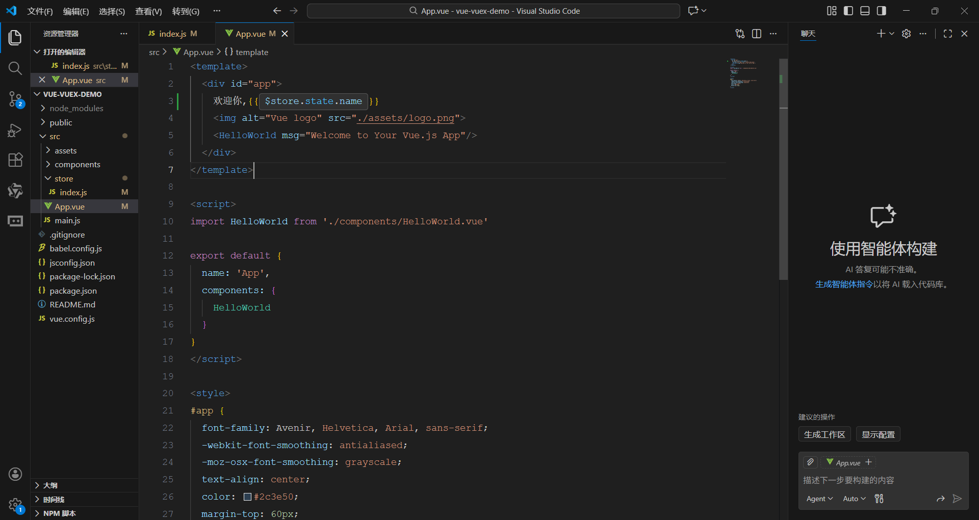Click attach context paperclip in chat
This screenshot has width=979, height=520.
point(810,462)
